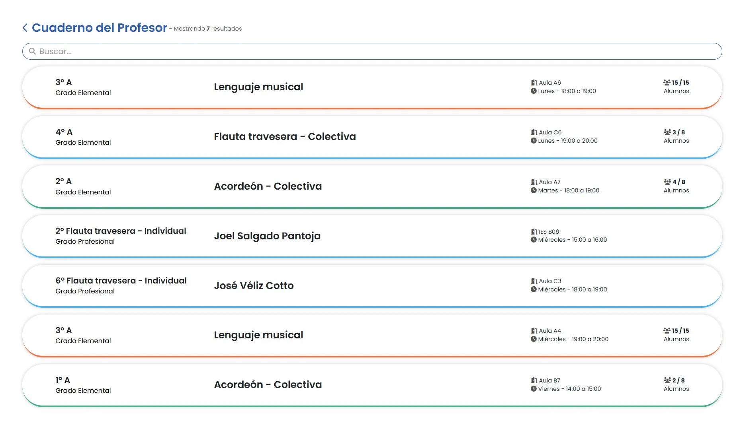Select the clock icon next to Viernes - 14:00 a 15:00
Image resolution: width=743 pixels, height=427 pixels.
coord(533,388)
